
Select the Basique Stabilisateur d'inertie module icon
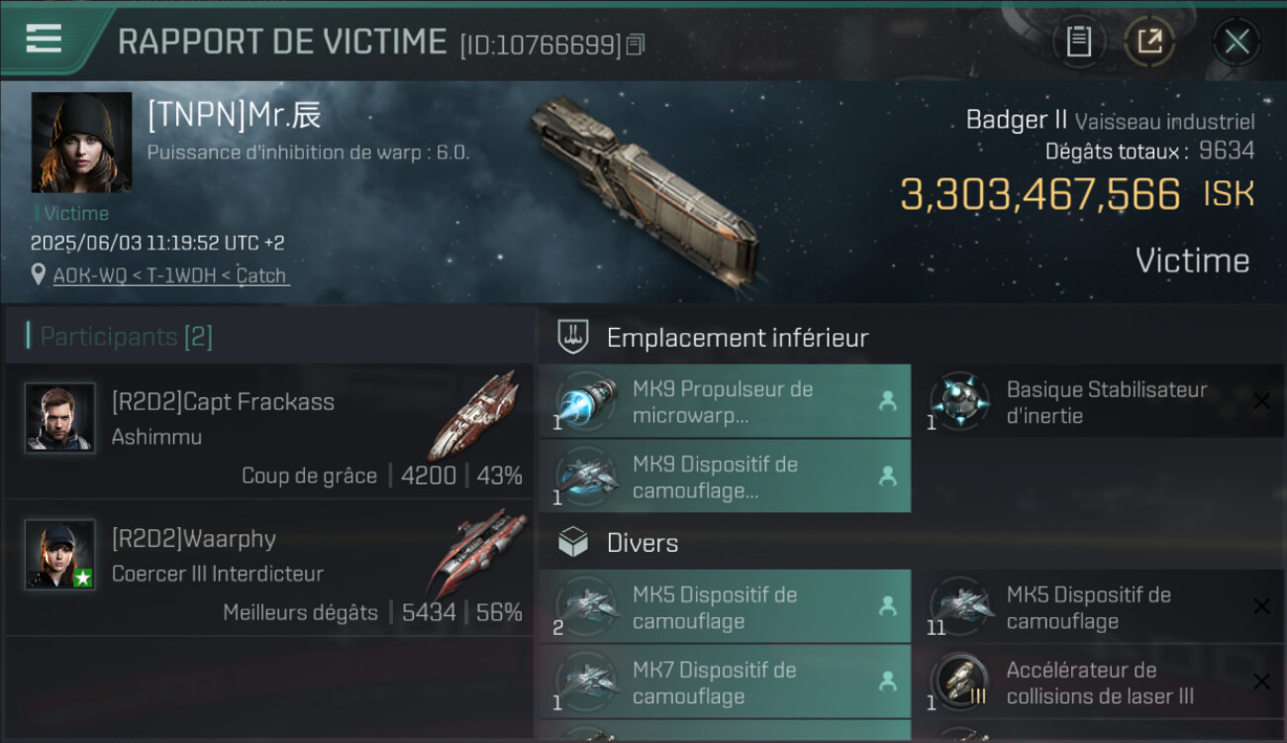pyautogui.click(x=956, y=401)
